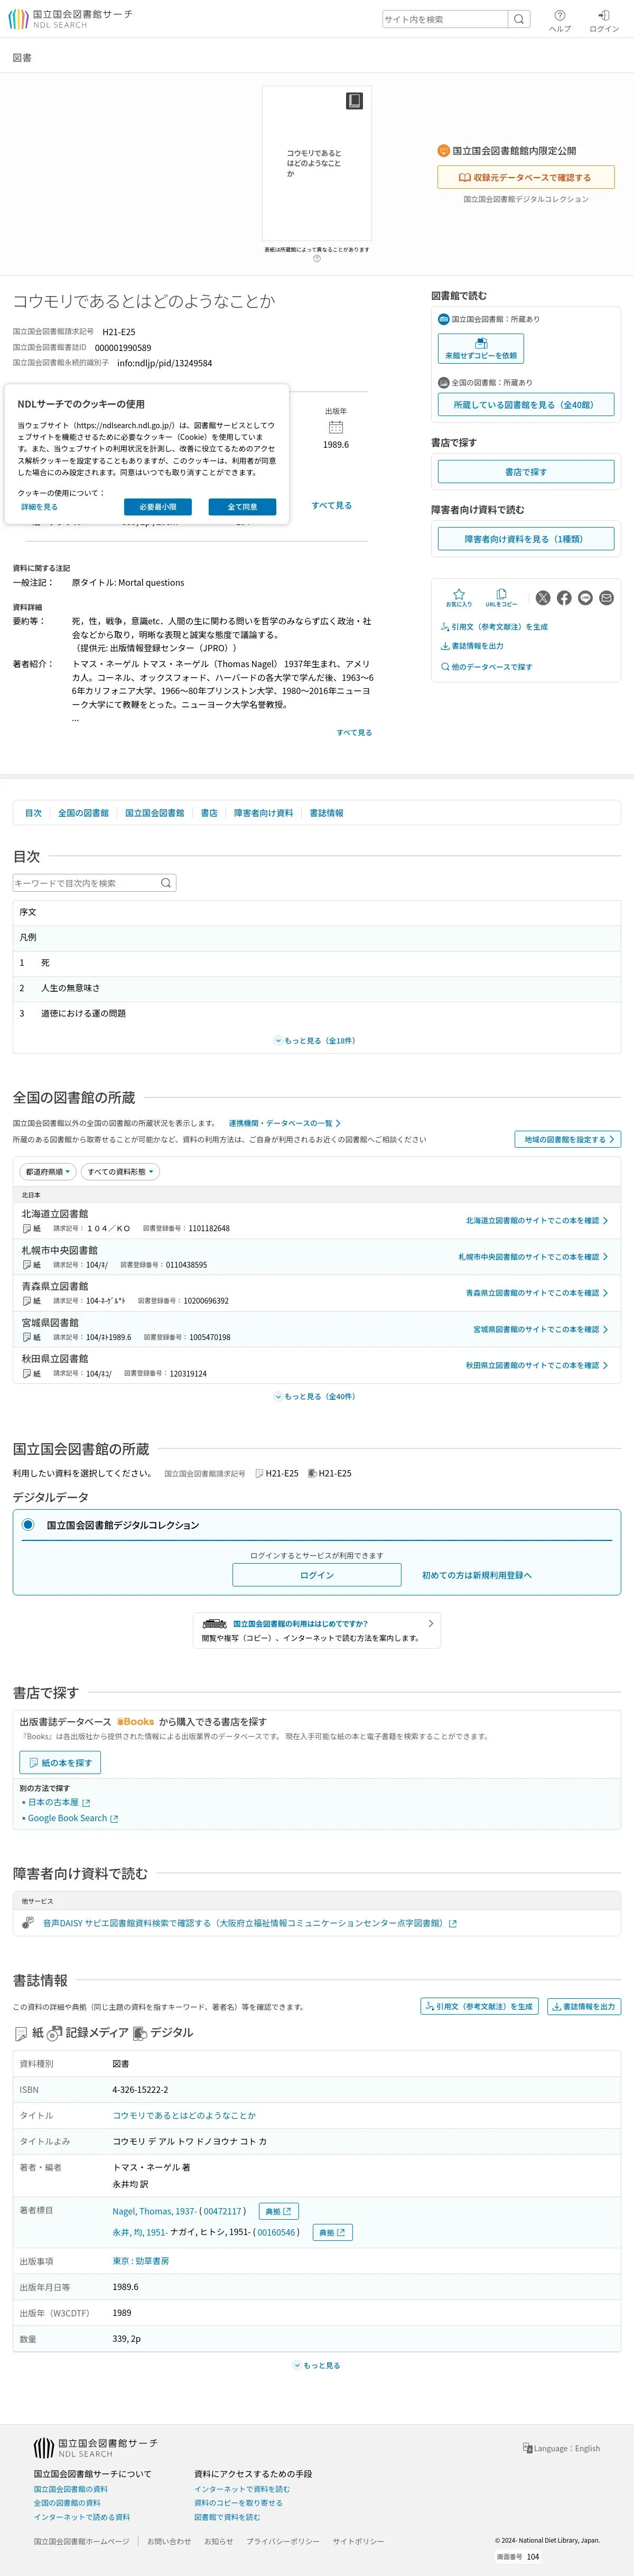Share via LINE icon
Image resolution: width=634 pixels, height=2576 pixels.
click(585, 598)
